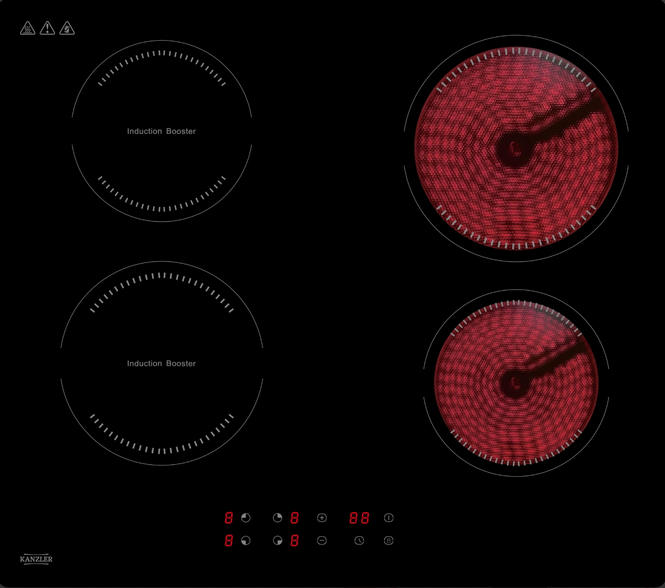Image resolution: width=665 pixels, height=588 pixels.
Task: Click the smaller glowing red burner
Action: [x=516, y=383]
